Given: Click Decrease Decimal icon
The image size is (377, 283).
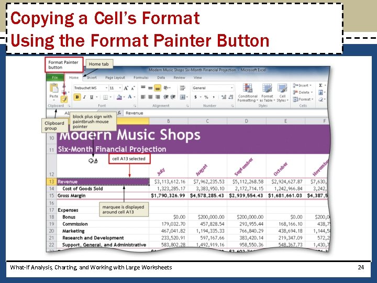Looking at the screenshot, I should tap(231, 97).
